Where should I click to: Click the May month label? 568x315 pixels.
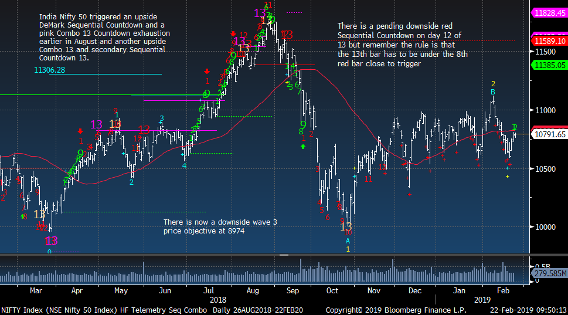pyautogui.click(x=121, y=291)
